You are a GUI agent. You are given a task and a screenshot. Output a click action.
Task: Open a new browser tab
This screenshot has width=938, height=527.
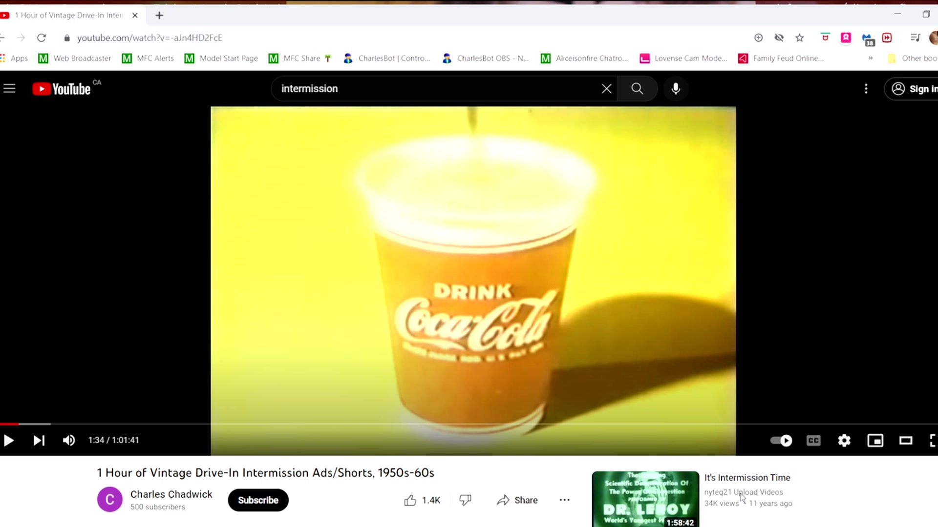159,15
